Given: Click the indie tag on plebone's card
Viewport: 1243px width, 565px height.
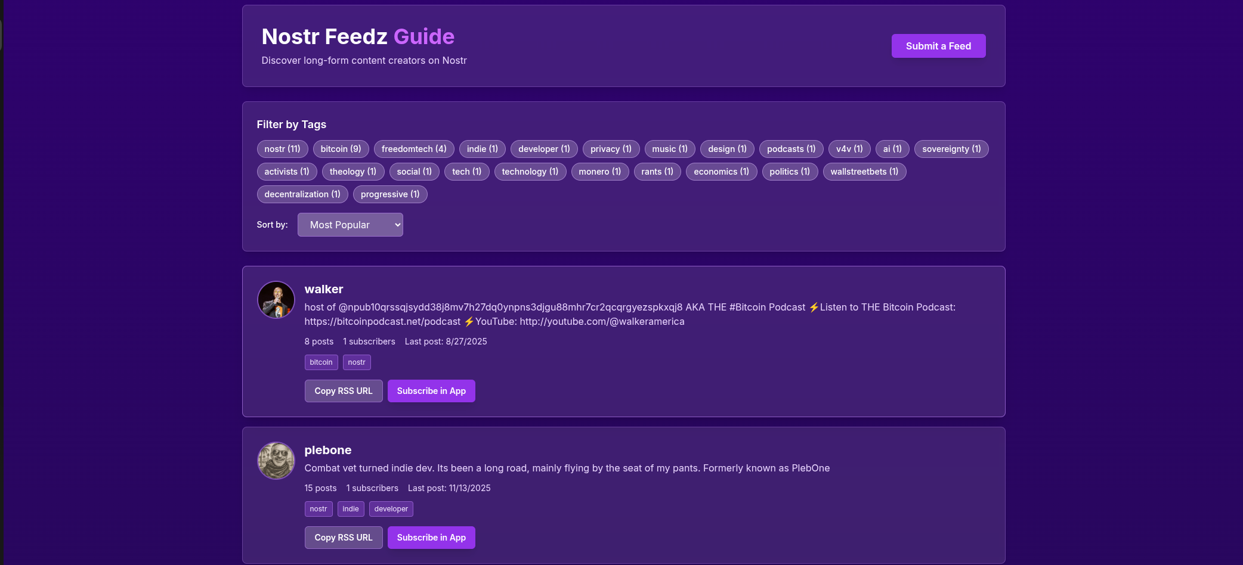Looking at the screenshot, I should 351,509.
